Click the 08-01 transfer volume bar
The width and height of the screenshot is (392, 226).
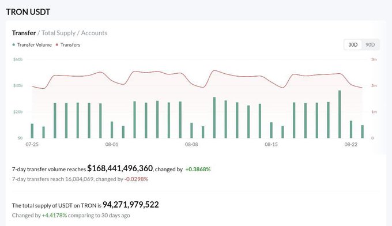coord(112,130)
